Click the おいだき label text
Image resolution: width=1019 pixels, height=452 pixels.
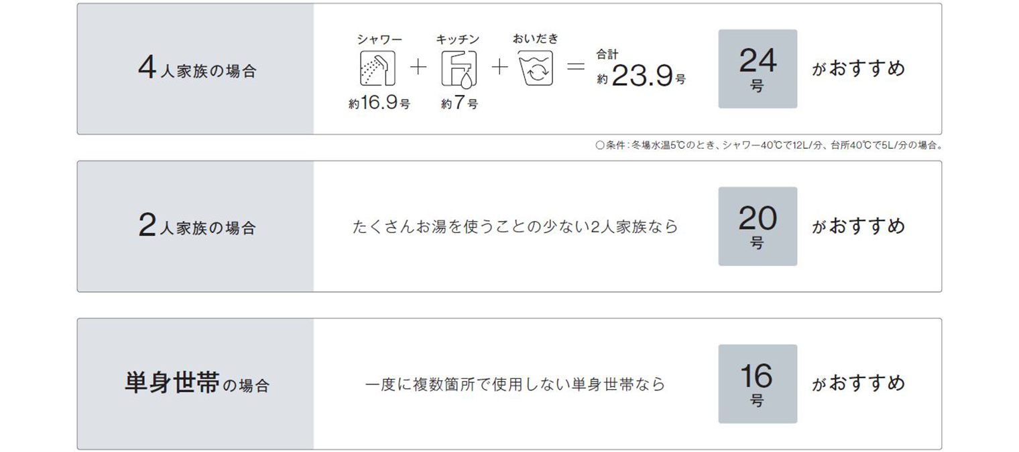click(x=535, y=39)
